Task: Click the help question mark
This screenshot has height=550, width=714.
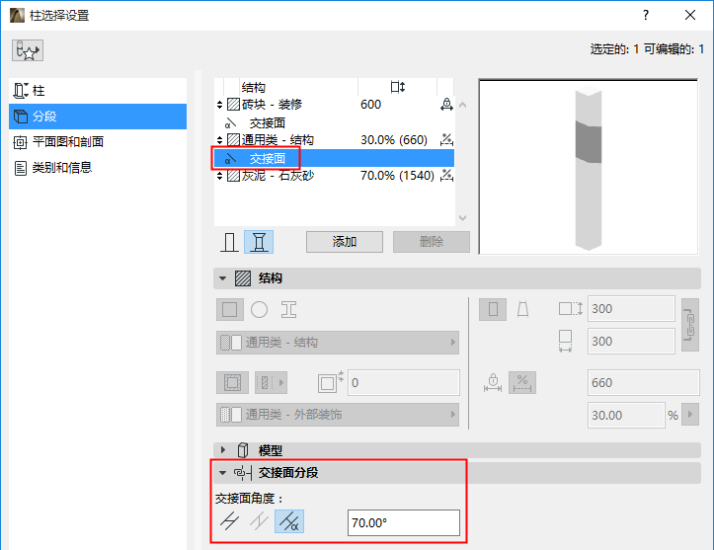Action: click(646, 15)
